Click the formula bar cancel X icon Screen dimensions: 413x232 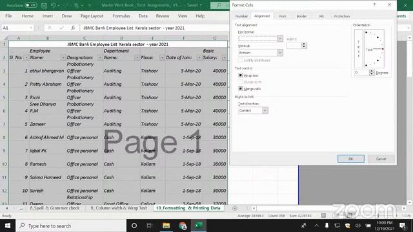[x=50, y=28]
